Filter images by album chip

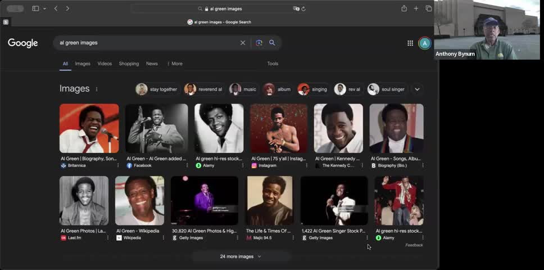(x=278, y=89)
